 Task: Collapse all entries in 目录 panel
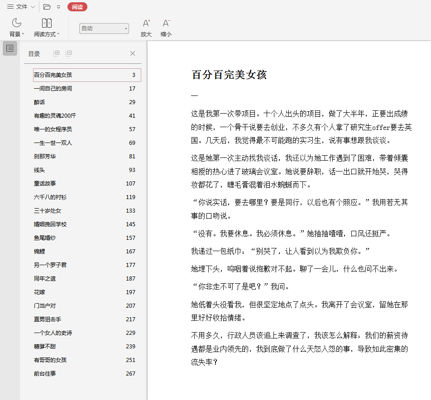[x=69, y=53]
